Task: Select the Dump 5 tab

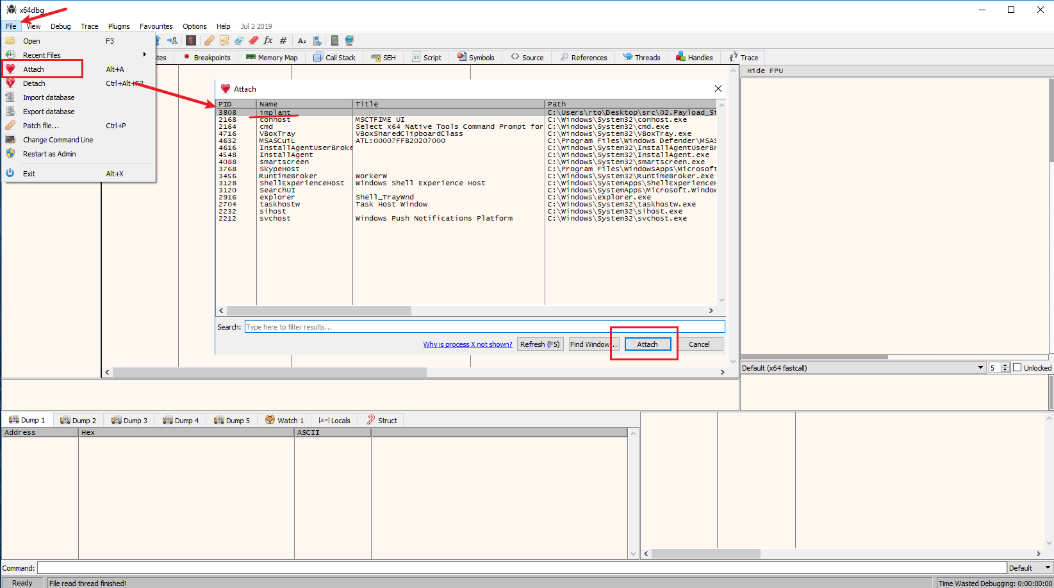Action: tap(232, 421)
